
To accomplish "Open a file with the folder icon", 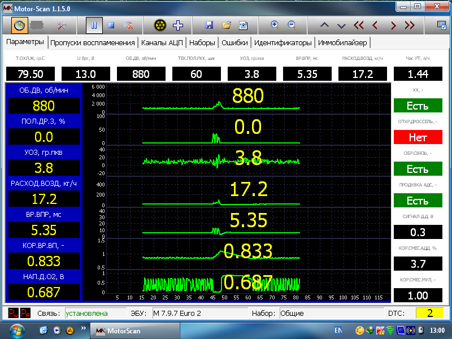I will [227, 25].
